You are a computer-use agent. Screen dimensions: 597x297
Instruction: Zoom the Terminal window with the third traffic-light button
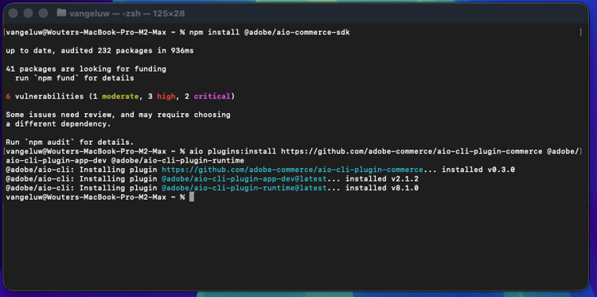[x=43, y=14]
